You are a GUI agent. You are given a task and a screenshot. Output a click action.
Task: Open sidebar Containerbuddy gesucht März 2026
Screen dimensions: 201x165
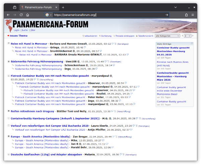173,76
